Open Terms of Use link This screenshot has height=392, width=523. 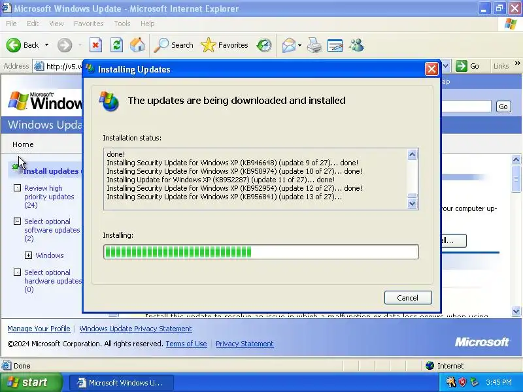pyautogui.click(x=186, y=344)
